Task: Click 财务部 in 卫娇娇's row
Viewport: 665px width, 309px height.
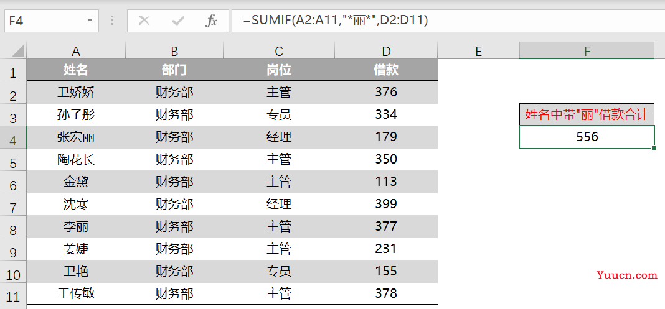Action: click(x=174, y=92)
